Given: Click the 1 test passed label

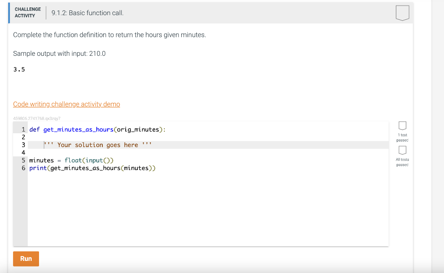Looking at the screenshot, I should click(402, 138).
